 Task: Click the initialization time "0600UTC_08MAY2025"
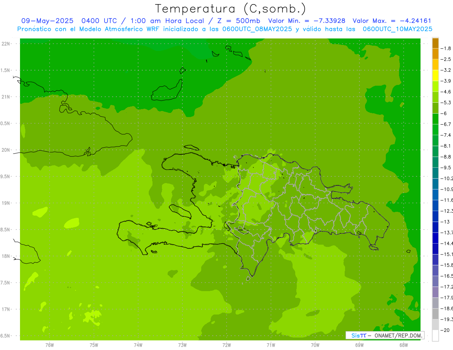(x=257, y=29)
